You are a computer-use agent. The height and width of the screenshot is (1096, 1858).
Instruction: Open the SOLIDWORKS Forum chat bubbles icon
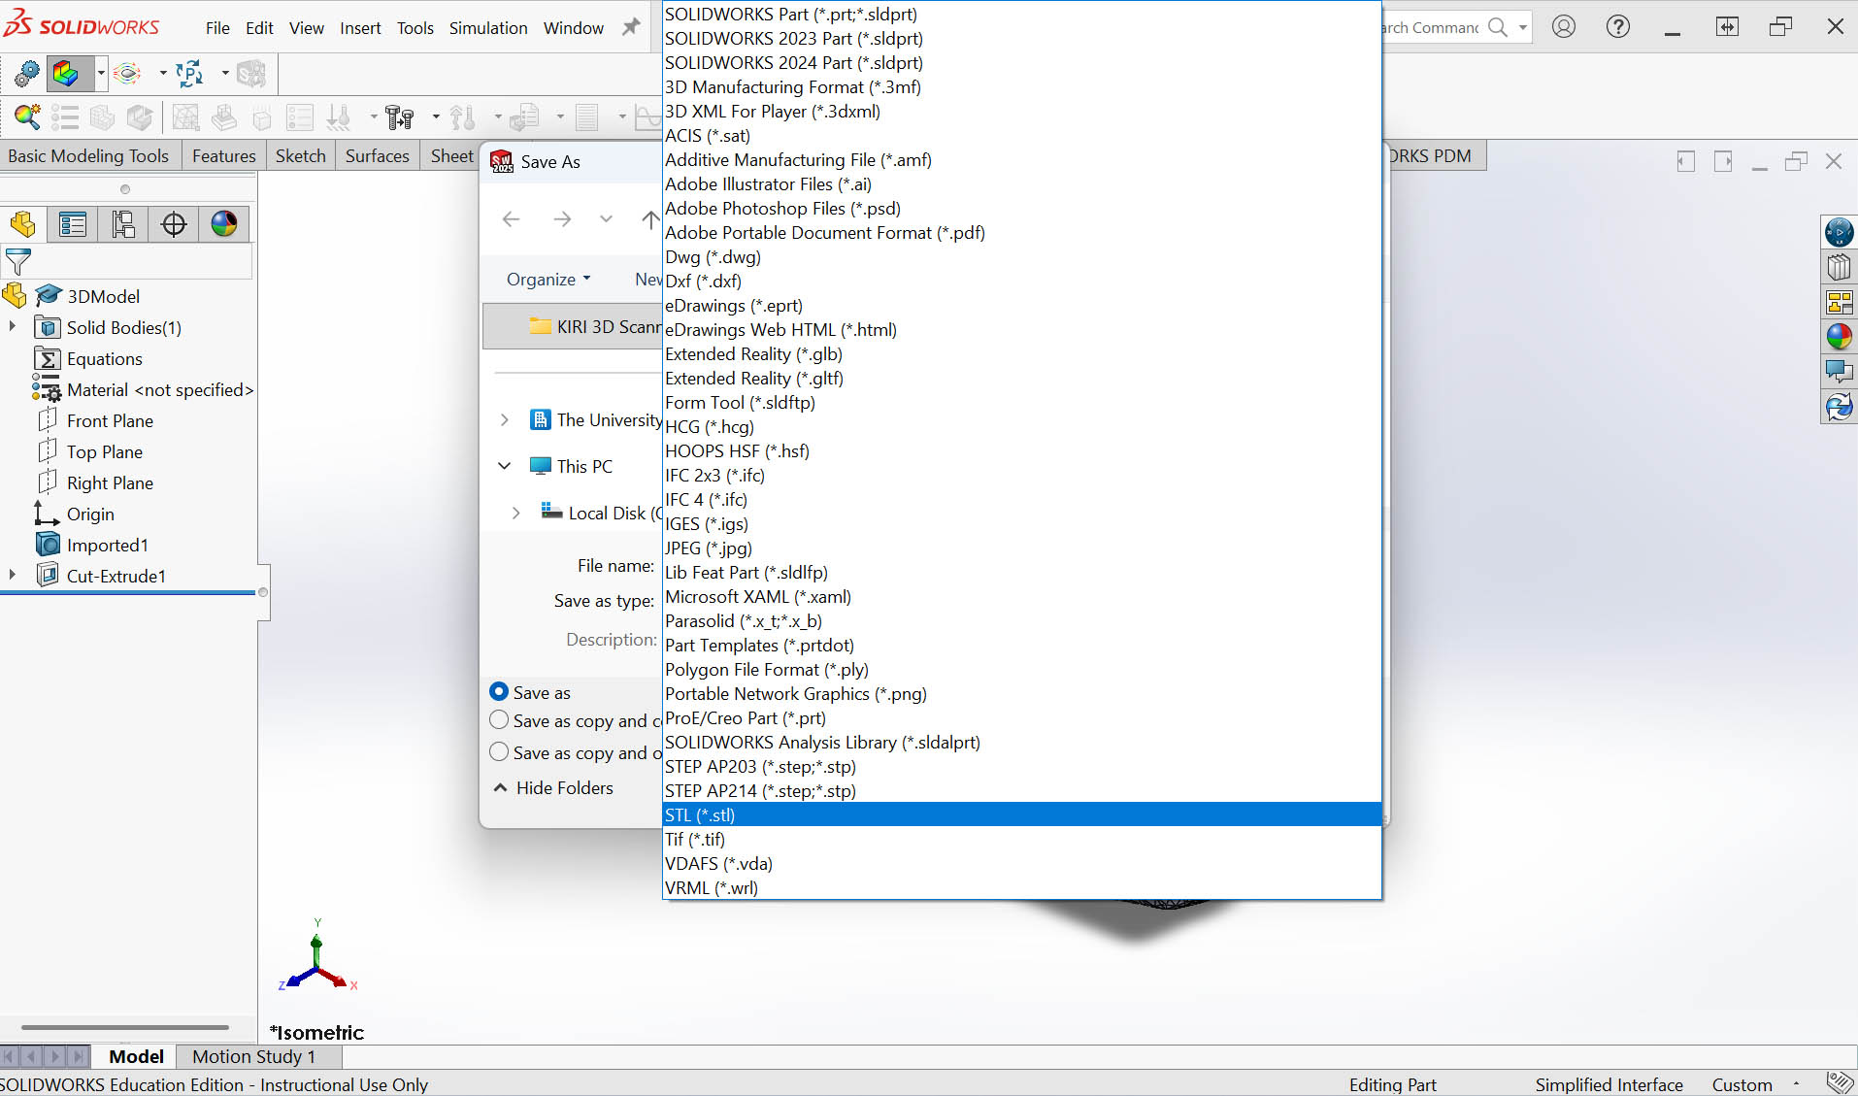[x=1840, y=372]
